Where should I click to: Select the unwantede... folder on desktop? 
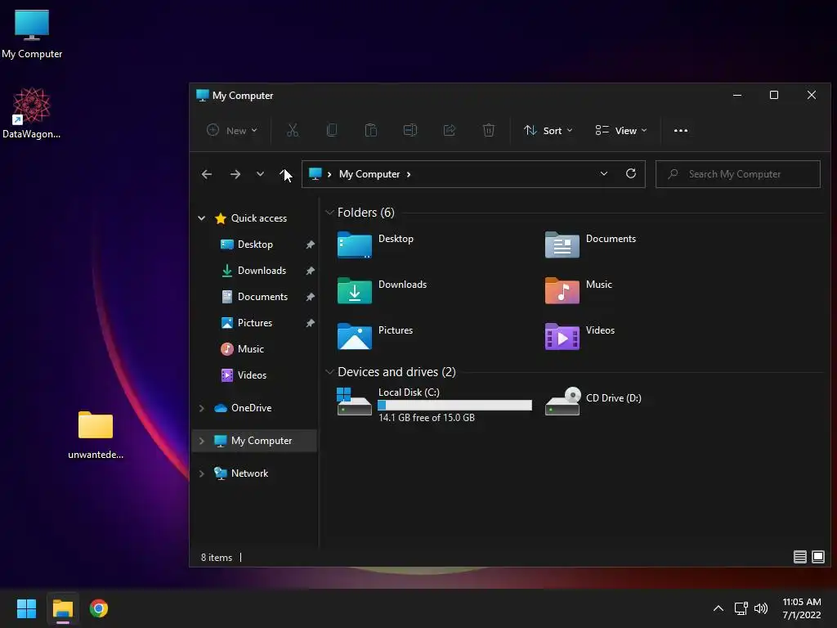click(x=96, y=435)
